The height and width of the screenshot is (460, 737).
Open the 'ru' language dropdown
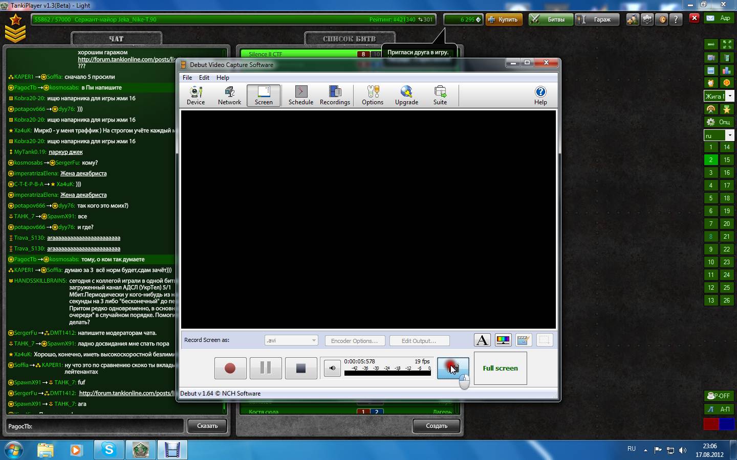(x=730, y=135)
